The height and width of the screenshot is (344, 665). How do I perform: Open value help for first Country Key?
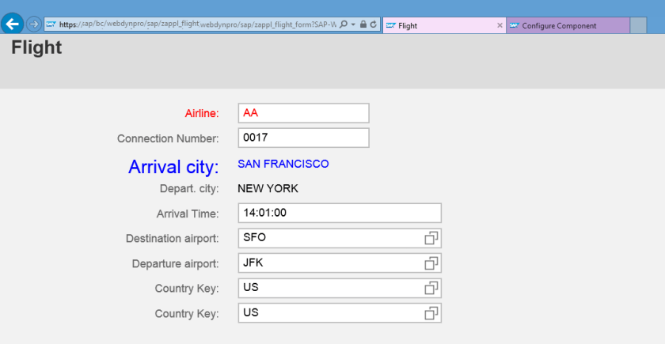[431, 288]
